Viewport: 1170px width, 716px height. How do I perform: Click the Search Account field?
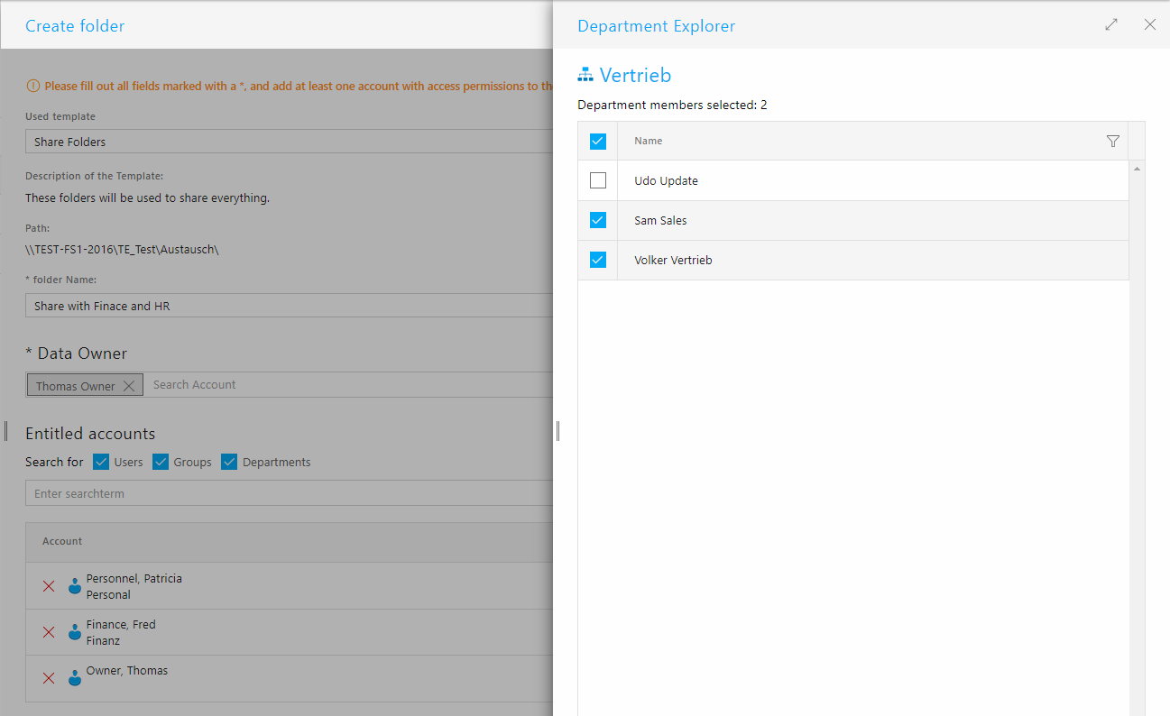pyautogui.click(x=350, y=385)
